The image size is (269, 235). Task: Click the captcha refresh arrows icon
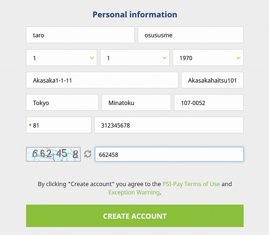88,154
